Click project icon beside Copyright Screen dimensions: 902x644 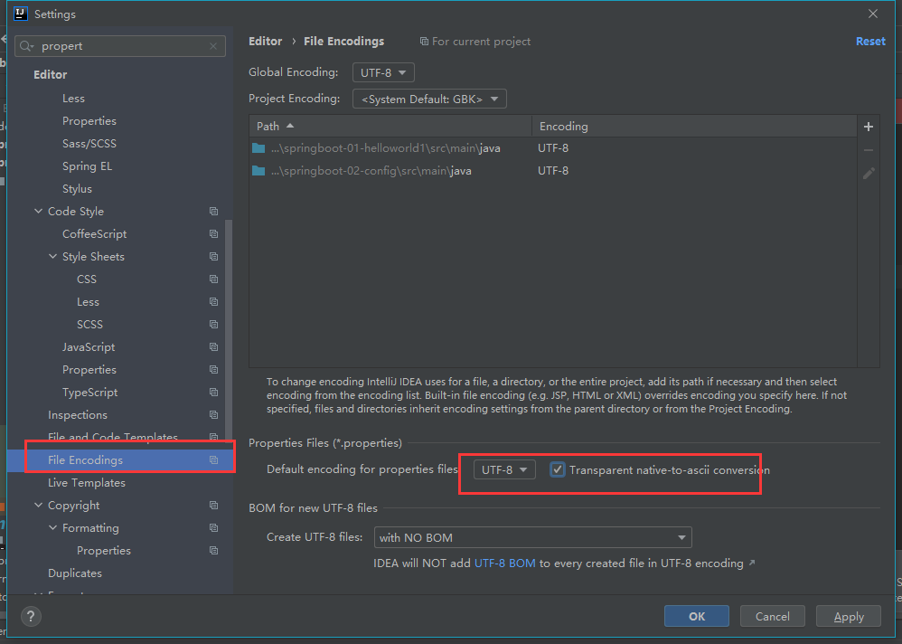214,506
